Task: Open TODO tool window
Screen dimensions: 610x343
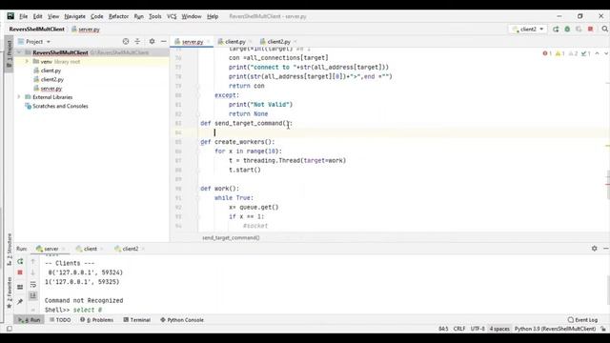Action: [x=60, y=320]
